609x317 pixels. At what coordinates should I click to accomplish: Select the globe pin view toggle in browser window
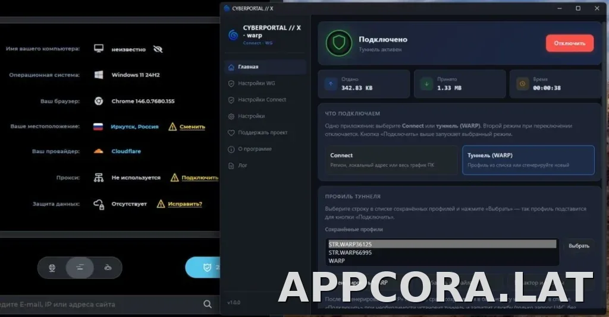[52, 267]
